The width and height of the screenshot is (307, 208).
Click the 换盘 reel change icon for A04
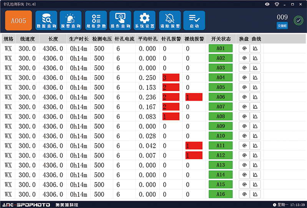[244, 78]
